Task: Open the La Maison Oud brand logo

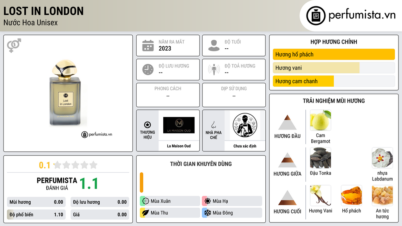Action: pyautogui.click(x=179, y=125)
